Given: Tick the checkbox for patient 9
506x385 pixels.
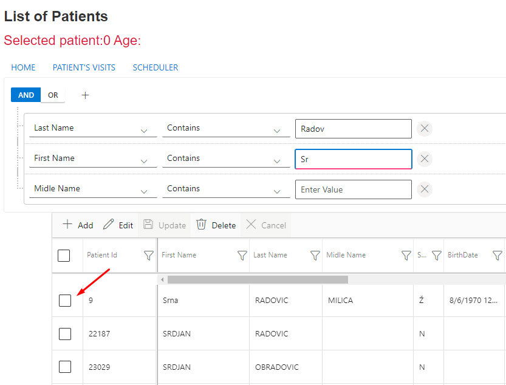Looking at the screenshot, I should pyautogui.click(x=65, y=301).
